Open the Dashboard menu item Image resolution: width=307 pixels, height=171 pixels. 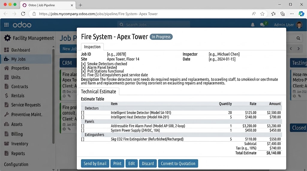pos(21,50)
